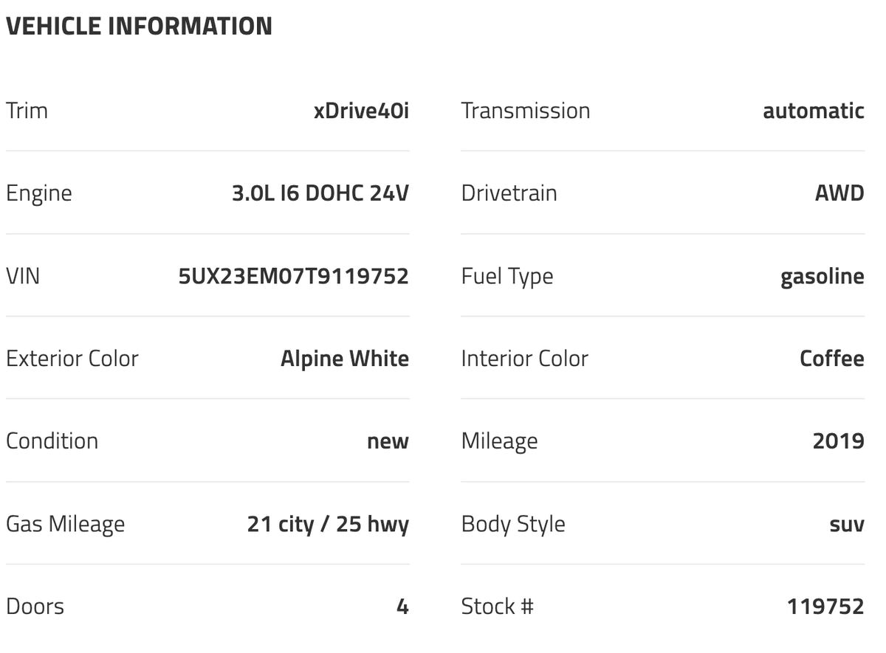Screen dimensions: 886x653
Task: Click the condition value new
Action: (388, 441)
